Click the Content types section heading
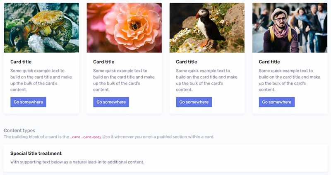 pos(19,130)
